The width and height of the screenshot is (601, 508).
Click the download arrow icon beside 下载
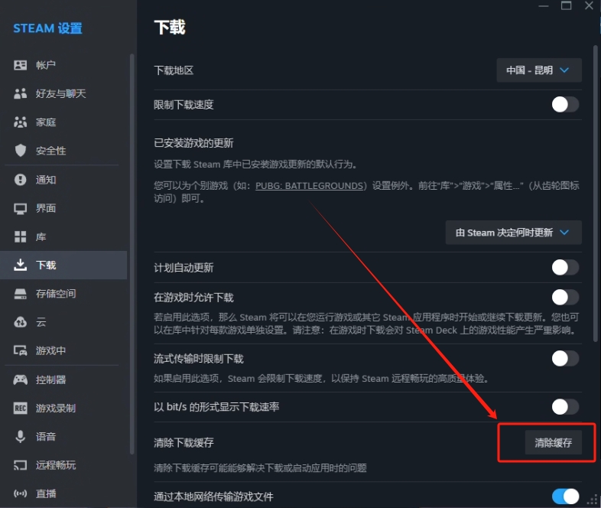tap(21, 265)
